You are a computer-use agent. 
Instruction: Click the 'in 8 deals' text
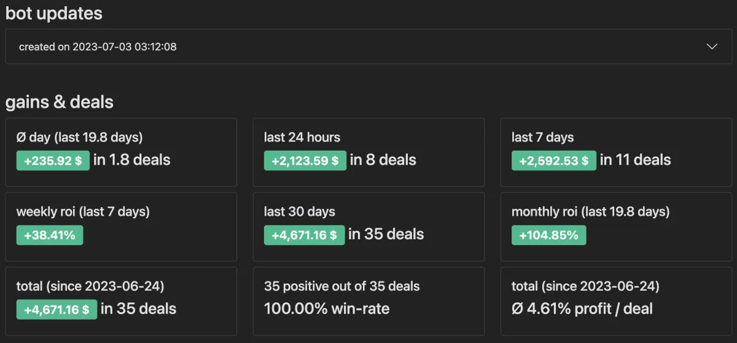click(383, 160)
